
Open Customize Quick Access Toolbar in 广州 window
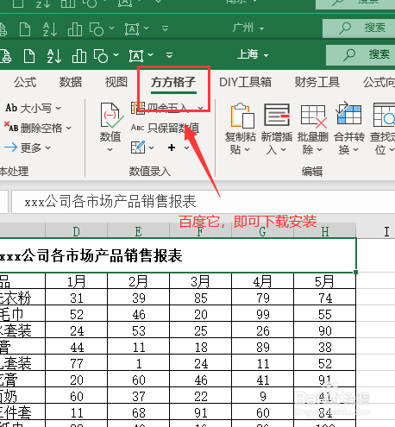(166, 28)
